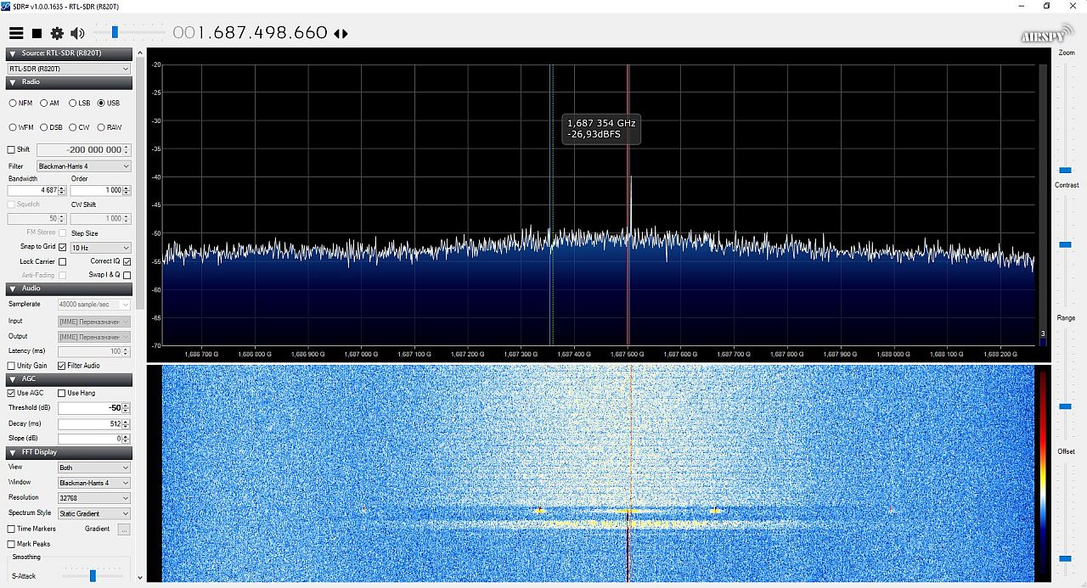The image size is (1087, 588).
Task: Click the left panel scrollbar up arrow
Action: [x=140, y=53]
